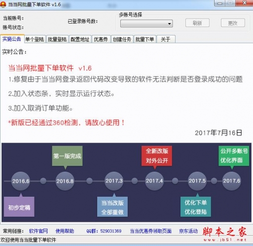Screen dimensions: 253x246
Task: Click the 公开多账号 优化界面 label
Action: [234, 156]
